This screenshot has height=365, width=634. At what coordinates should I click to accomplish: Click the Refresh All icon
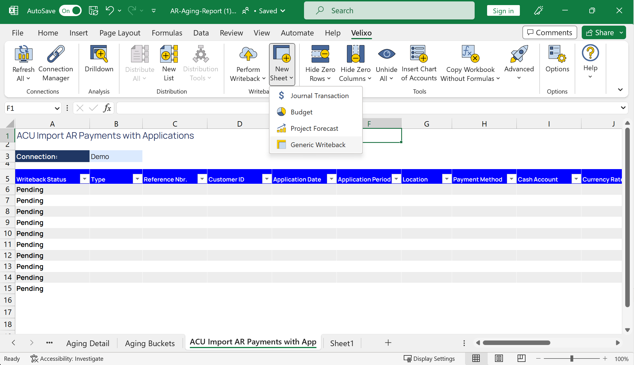point(24,54)
